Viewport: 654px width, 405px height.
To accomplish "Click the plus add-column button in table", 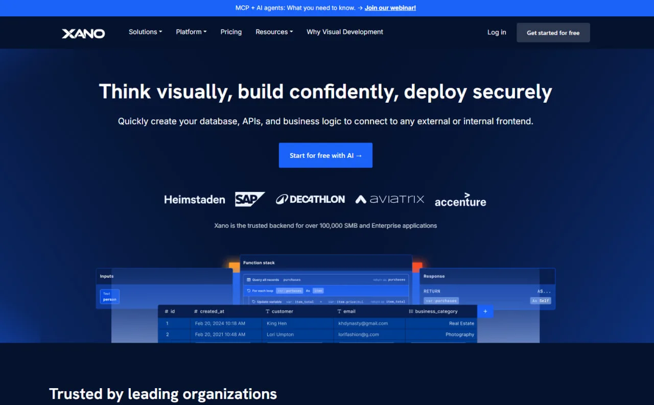I will pyautogui.click(x=485, y=311).
